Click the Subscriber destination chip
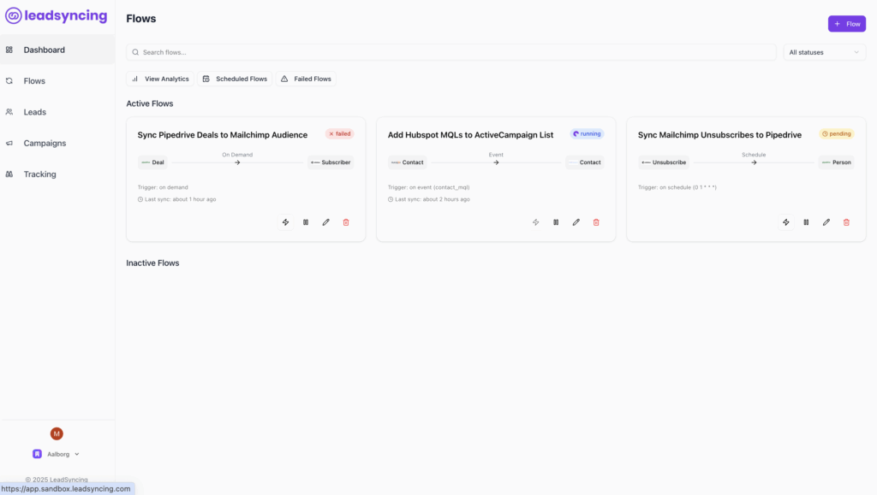The image size is (877, 495). tap(331, 162)
